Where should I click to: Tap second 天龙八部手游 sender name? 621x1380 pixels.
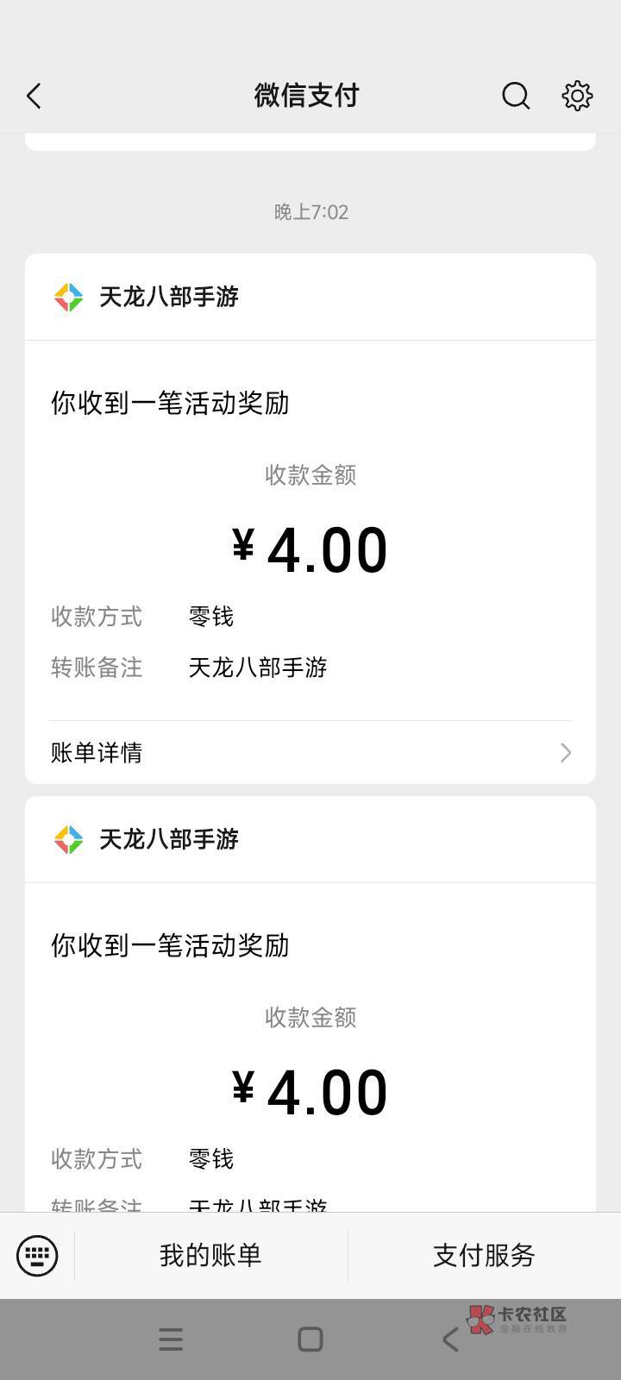pyautogui.click(x=169, y=840)
